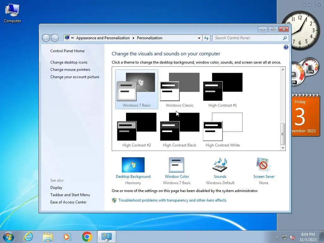Click the network tray icon

tap(284, 237)
